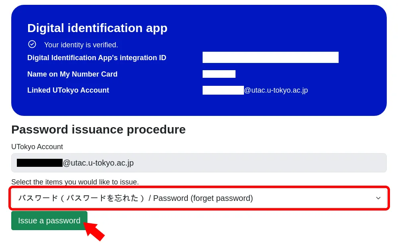This screenshot has width=398, height=243.
Task: Click the verified checkmark circle icon
Action: (32, 44)
